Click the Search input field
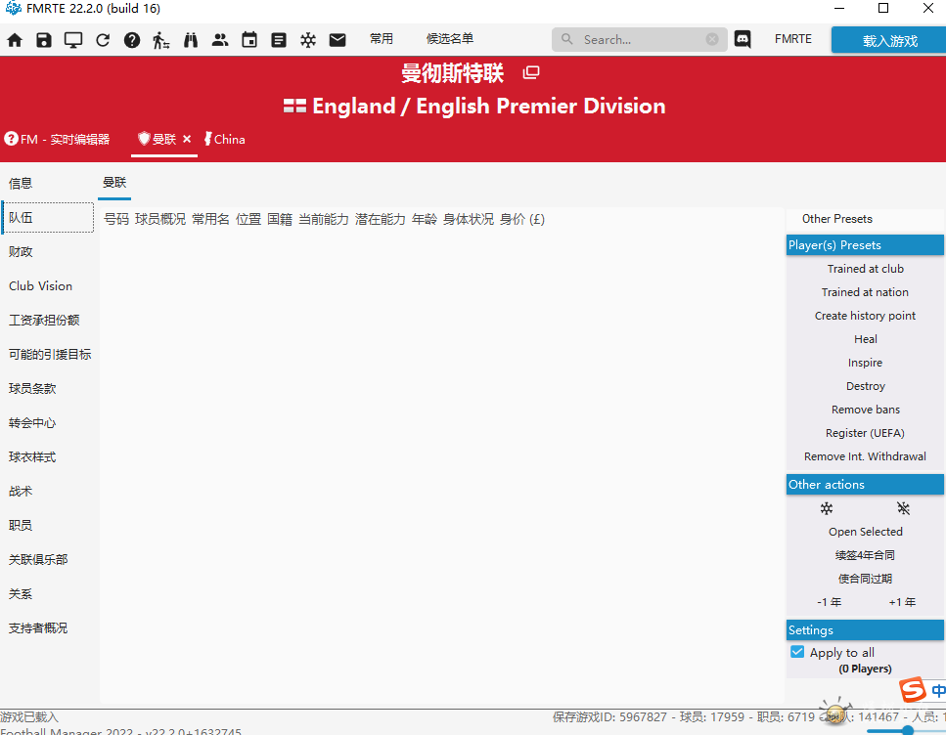The image size is (946, 735). pos(640,39)
